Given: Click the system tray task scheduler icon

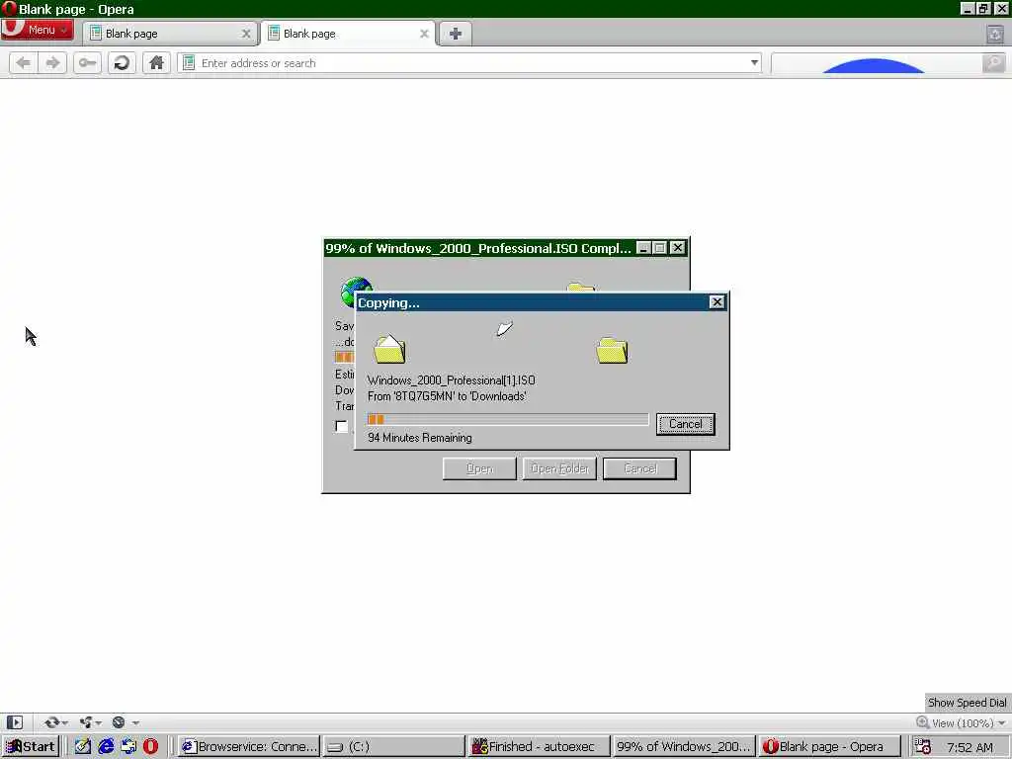Looking at the screenshot, I should tap(923, 747).
